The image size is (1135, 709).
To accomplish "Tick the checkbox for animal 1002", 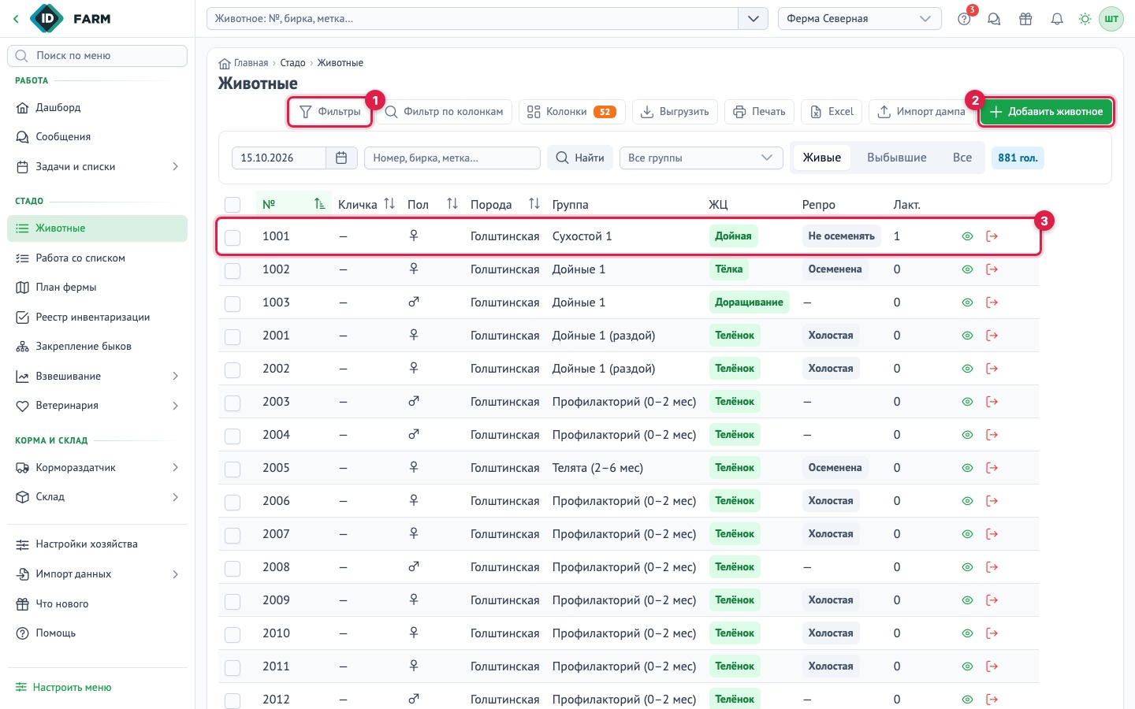I will (233, 270).
